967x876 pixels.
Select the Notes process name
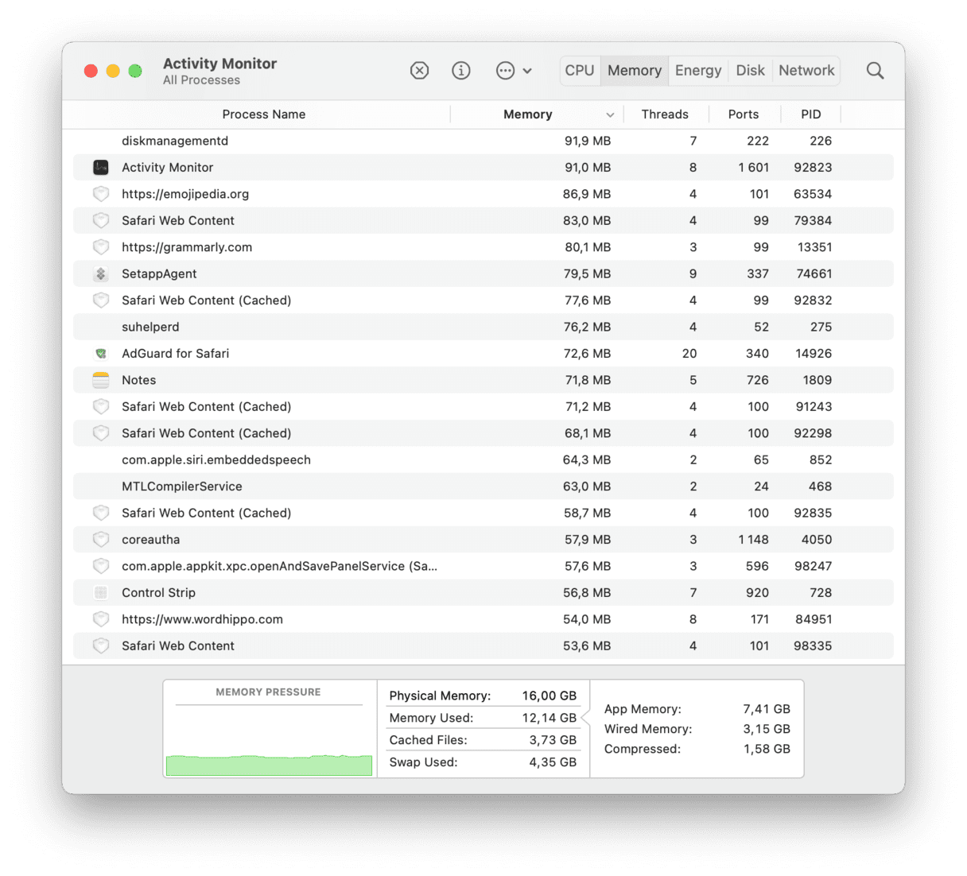click(138, 380)
